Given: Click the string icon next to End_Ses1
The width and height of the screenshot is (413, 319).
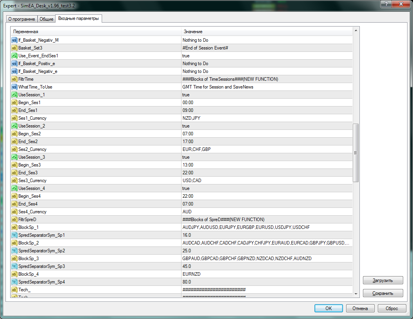Looking at the screenshot, I should pos(14,110).
